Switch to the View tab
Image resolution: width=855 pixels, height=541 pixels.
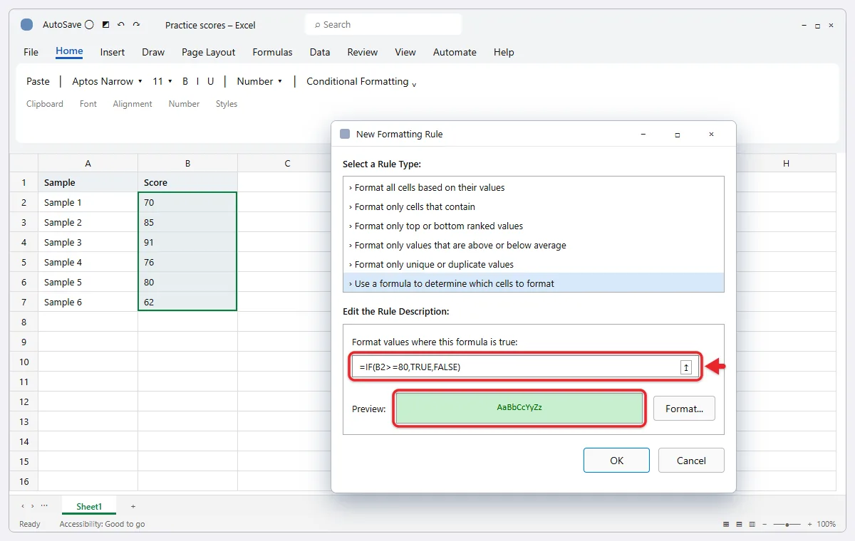(405, 52)
